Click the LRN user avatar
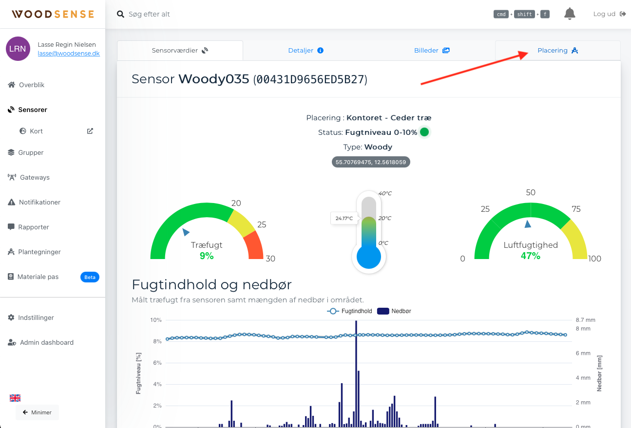The image size is (631, 428). tap(18, 49)
